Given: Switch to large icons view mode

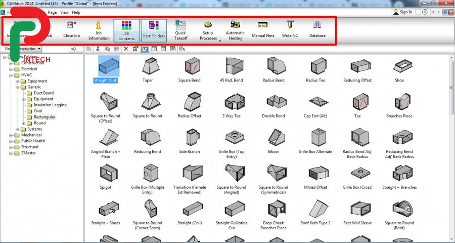Looking at the screenshot, I should pyautogui.click(x=145, y=49).
